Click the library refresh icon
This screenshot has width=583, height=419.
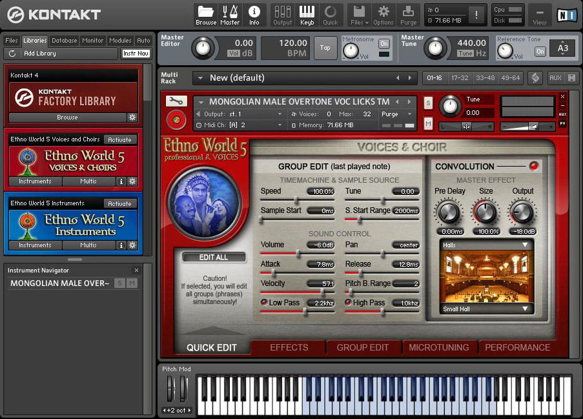(12, 54)
